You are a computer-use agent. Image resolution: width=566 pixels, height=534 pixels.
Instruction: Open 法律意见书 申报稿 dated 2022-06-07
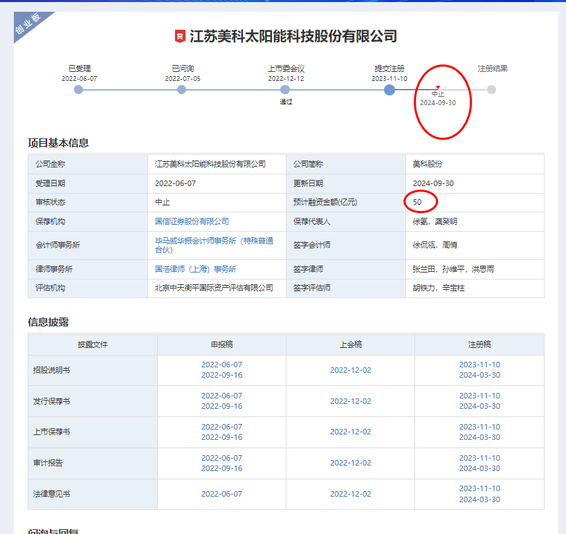tap(221, 494)
